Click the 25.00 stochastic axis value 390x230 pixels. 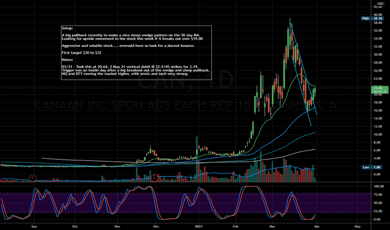click(x=378, y=211)
